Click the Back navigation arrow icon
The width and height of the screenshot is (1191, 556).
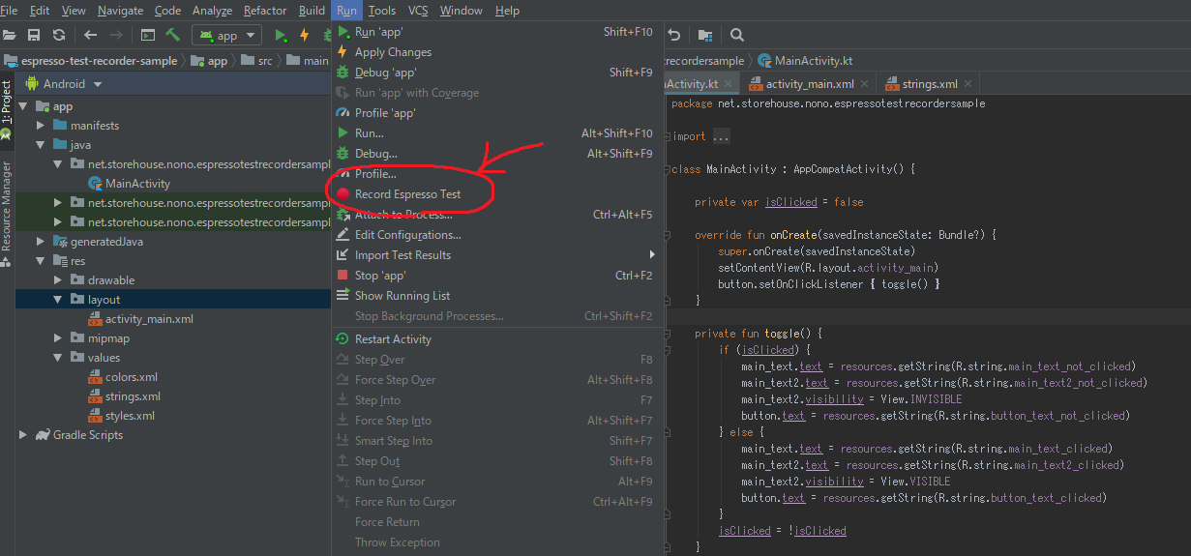pos(90,35)
